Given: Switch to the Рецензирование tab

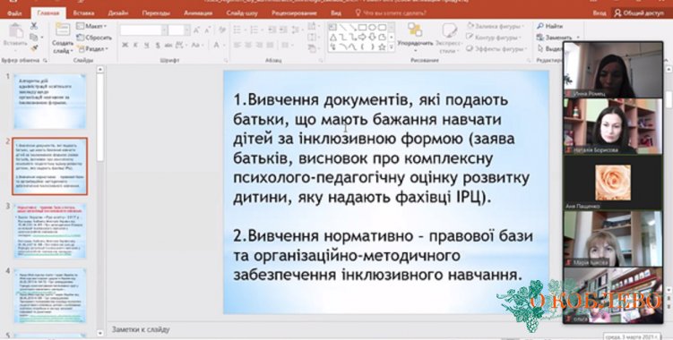Looking at the screenshot, I should coord(294,13).
